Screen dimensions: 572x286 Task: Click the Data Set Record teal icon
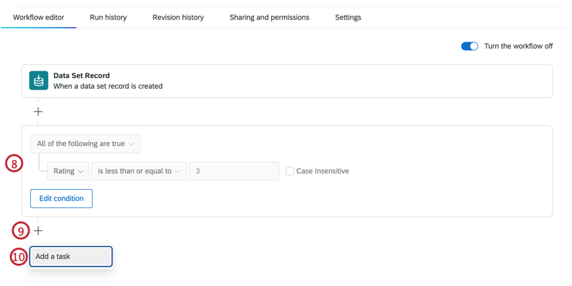[x=39, y=81]
